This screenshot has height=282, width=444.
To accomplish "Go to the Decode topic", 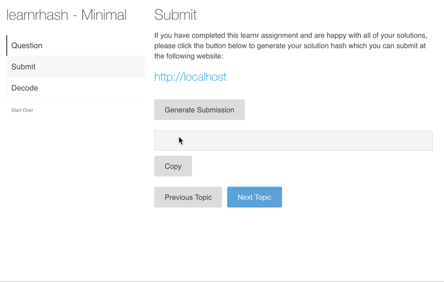I will click(x=76, y=88).
